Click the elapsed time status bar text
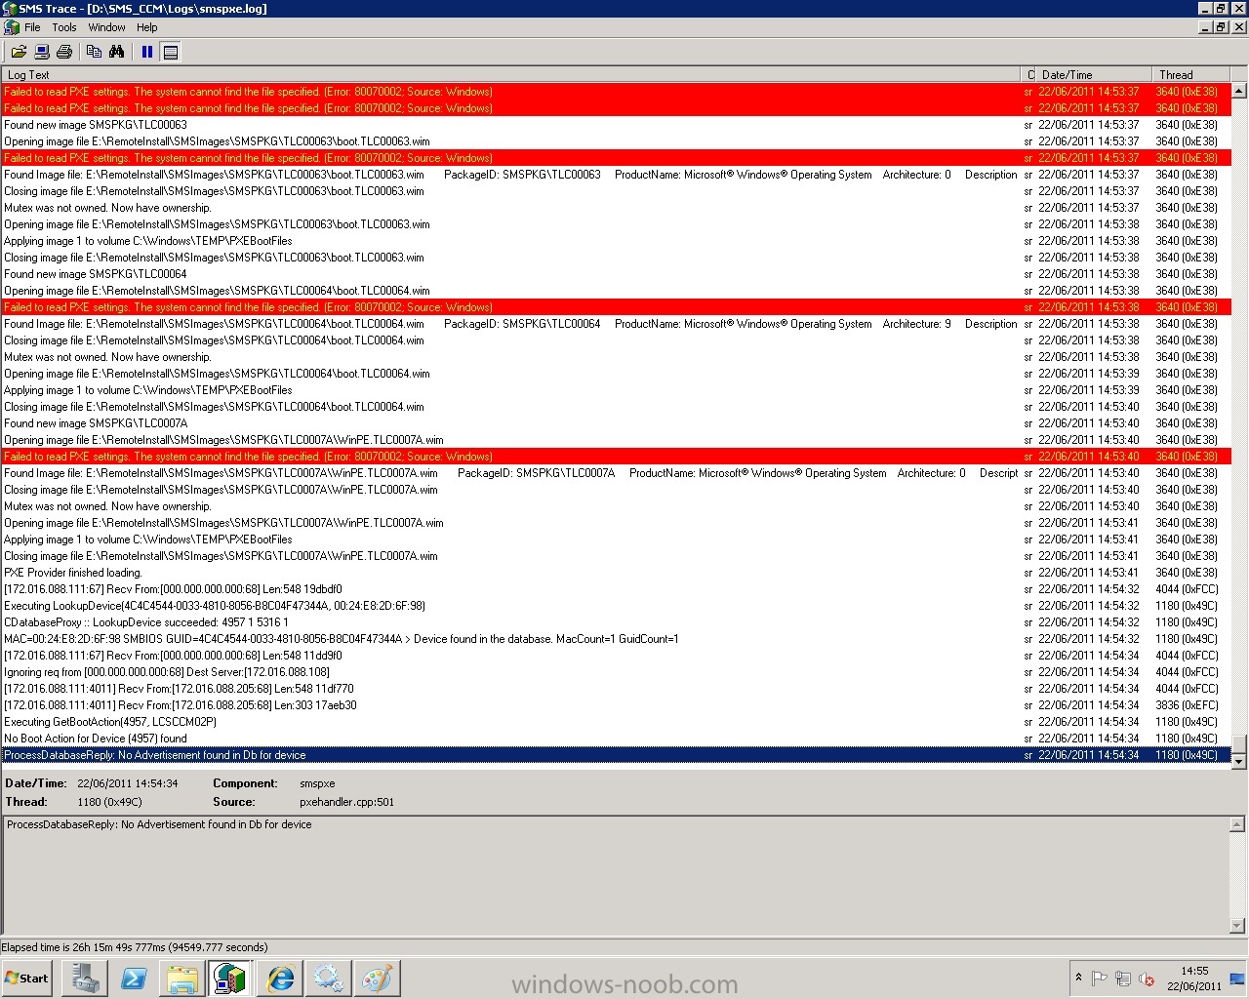The height and width of the screenshot is (999, 1249). click(x=135, y=947)
